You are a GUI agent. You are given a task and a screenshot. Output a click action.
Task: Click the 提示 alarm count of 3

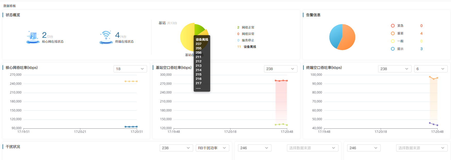(x=421, y=49)
